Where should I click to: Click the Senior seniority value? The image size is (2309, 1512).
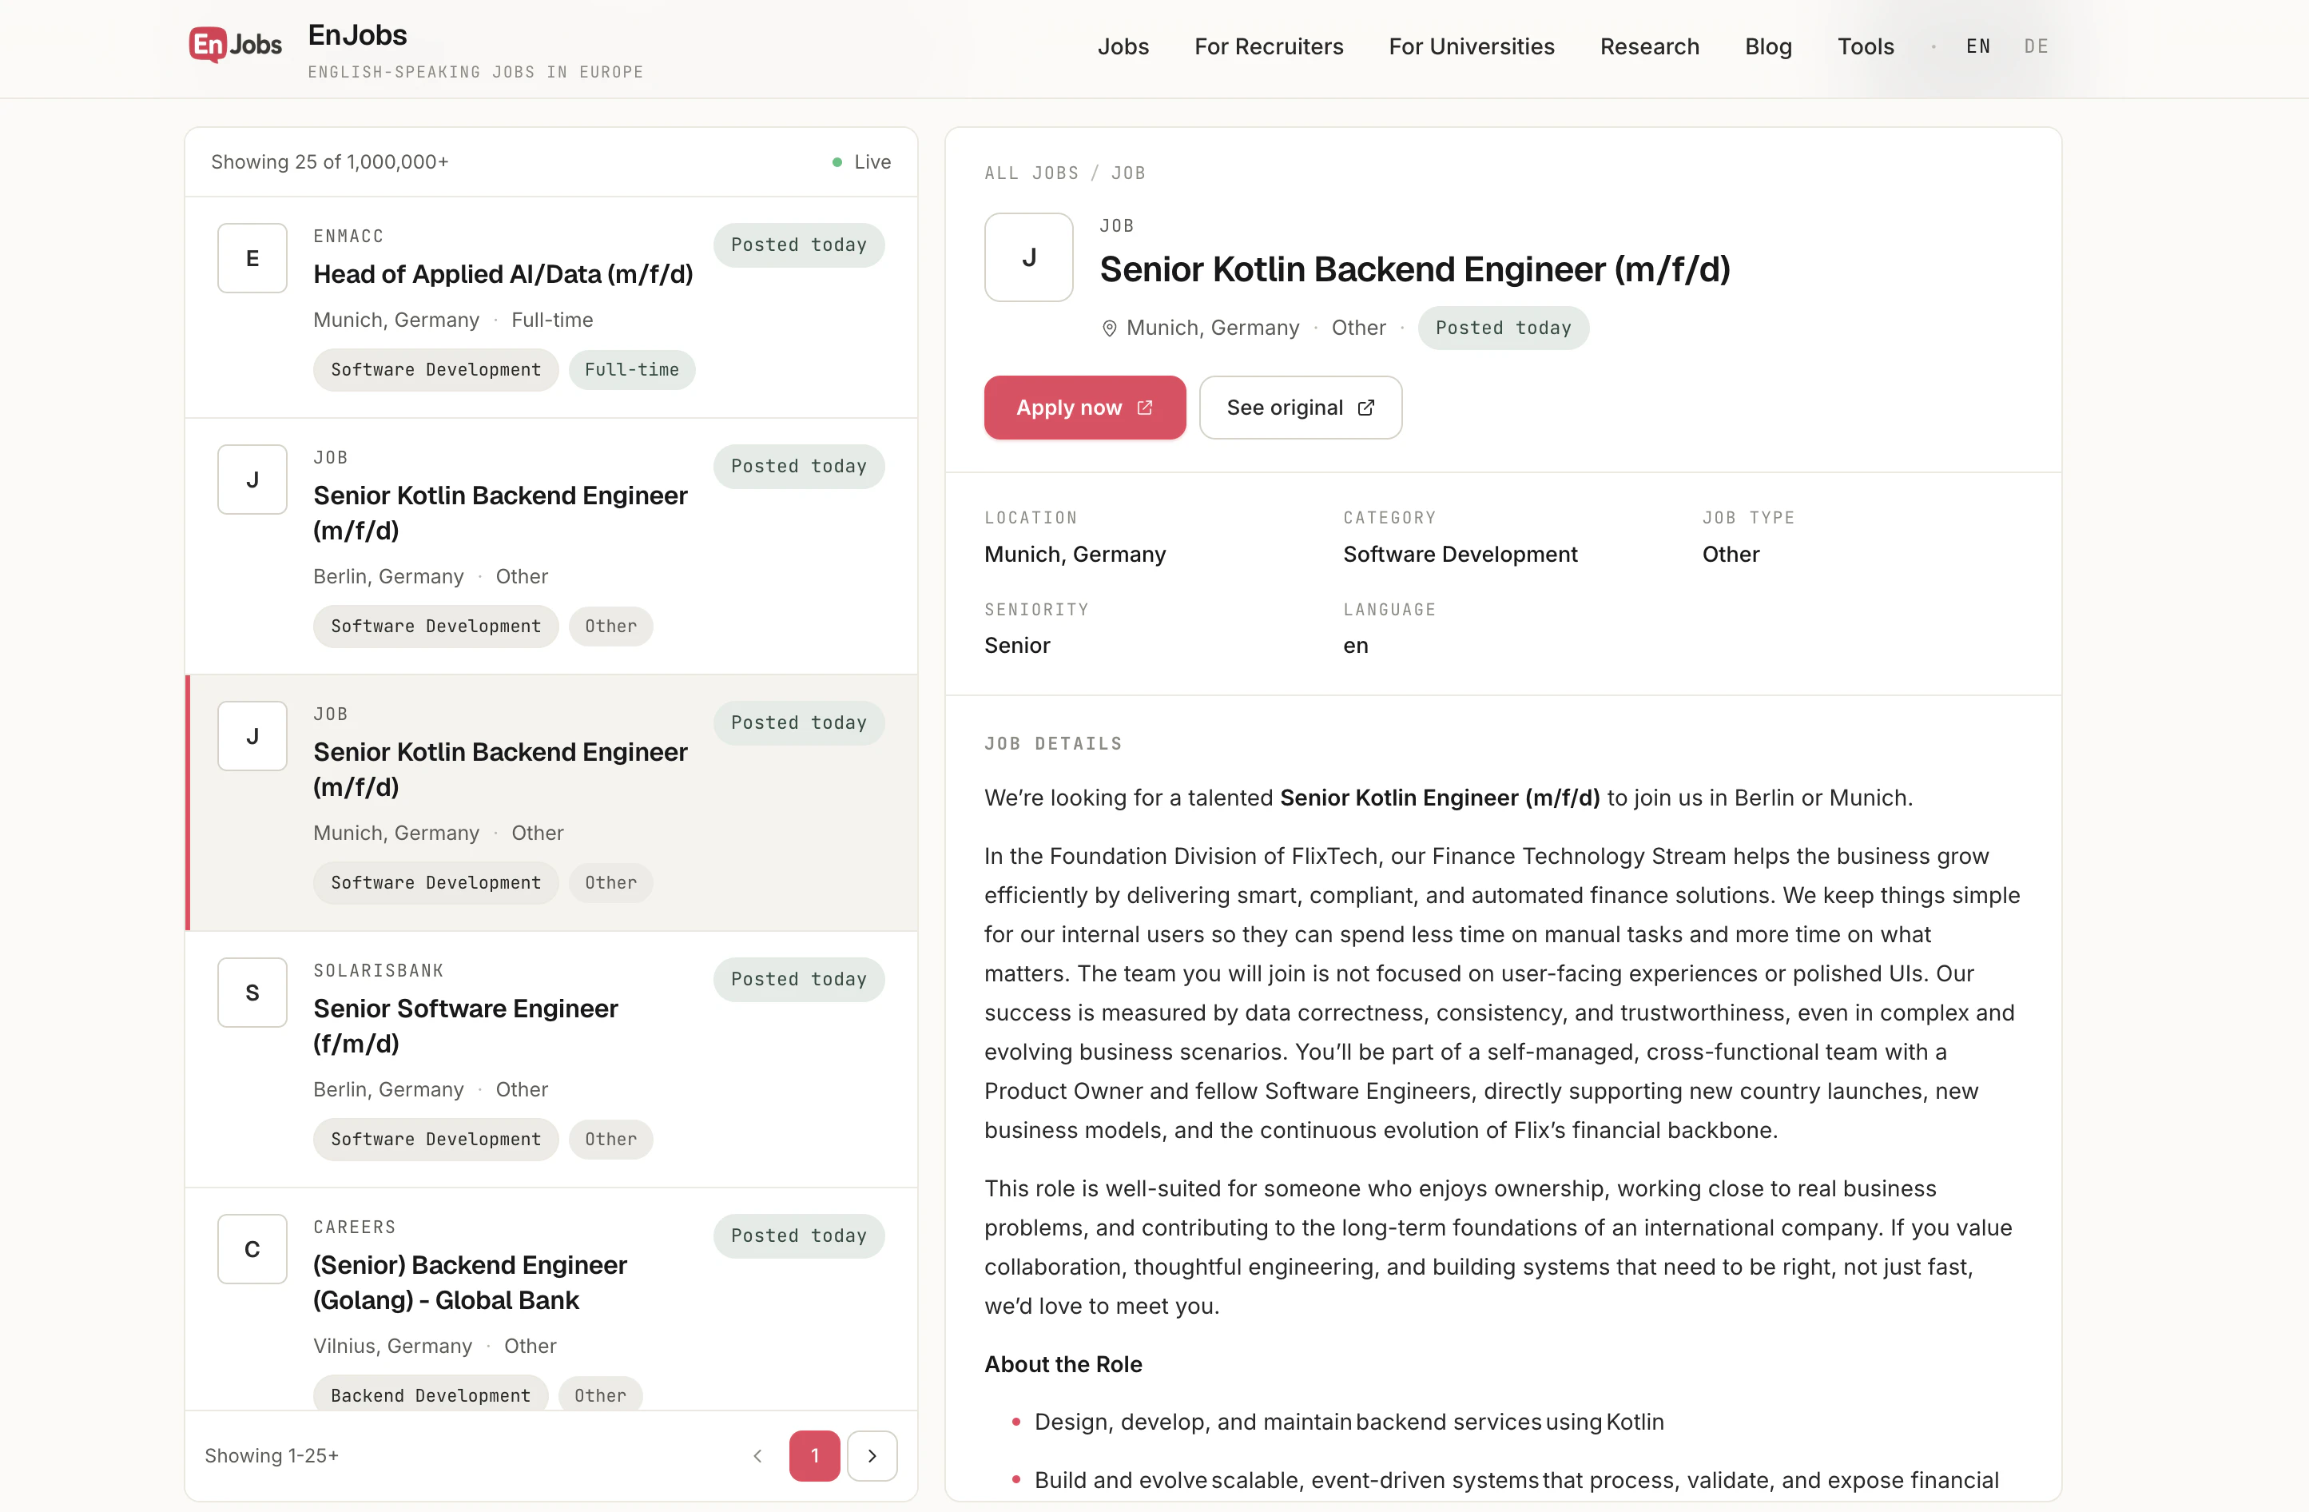click(x=1017, y=646)
